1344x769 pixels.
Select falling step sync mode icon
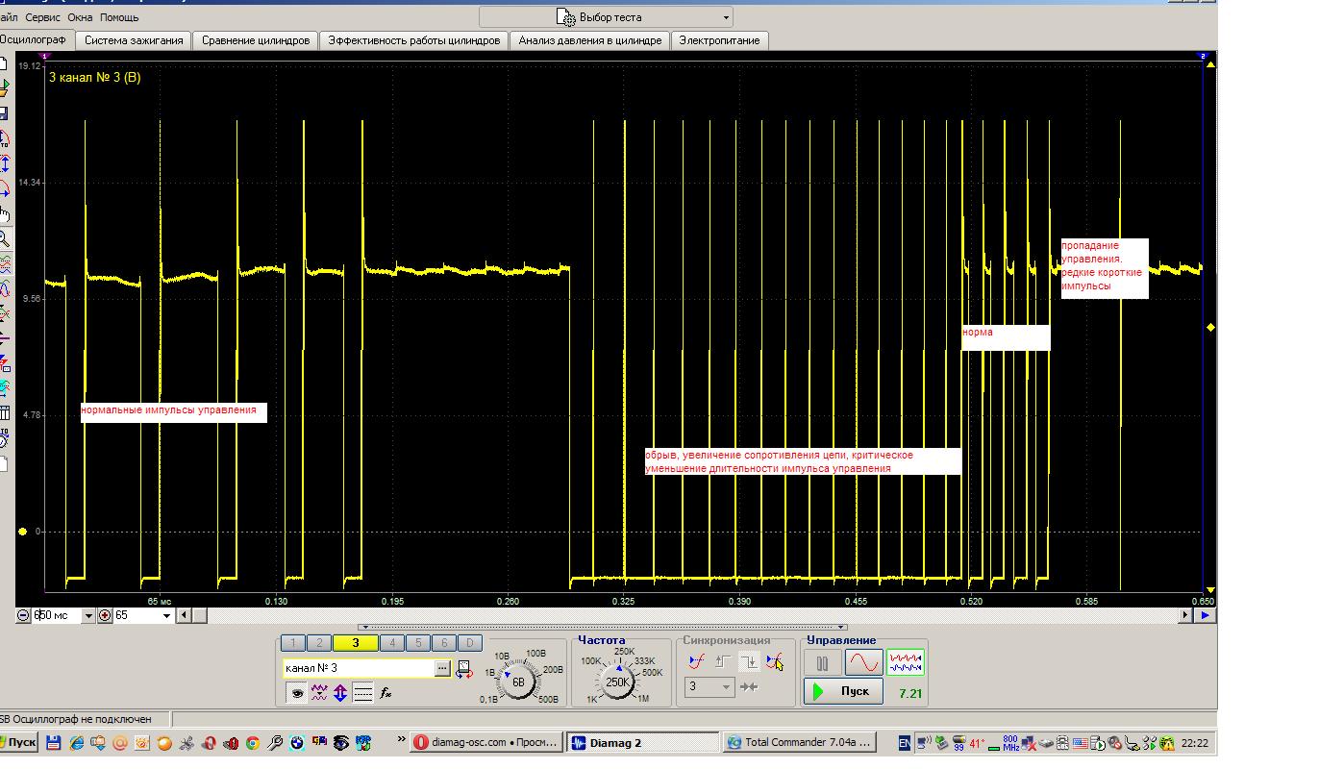click(748, 661)
